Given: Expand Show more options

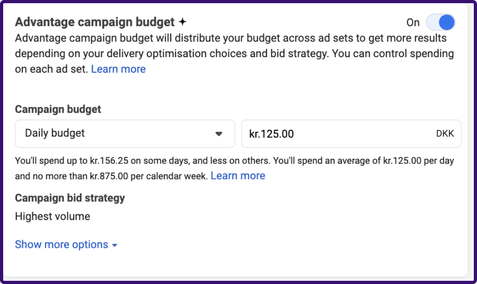Looking at the screenshot, I should pos(61,245).
